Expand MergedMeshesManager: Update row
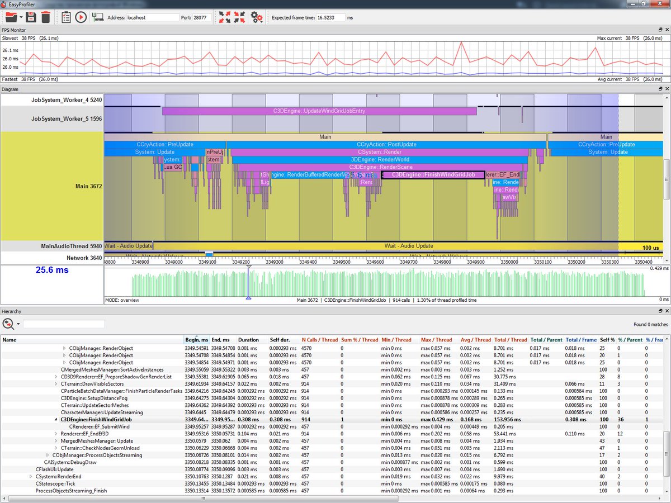Viewport: 671px width, 503px height. click(x=56, y=441)
